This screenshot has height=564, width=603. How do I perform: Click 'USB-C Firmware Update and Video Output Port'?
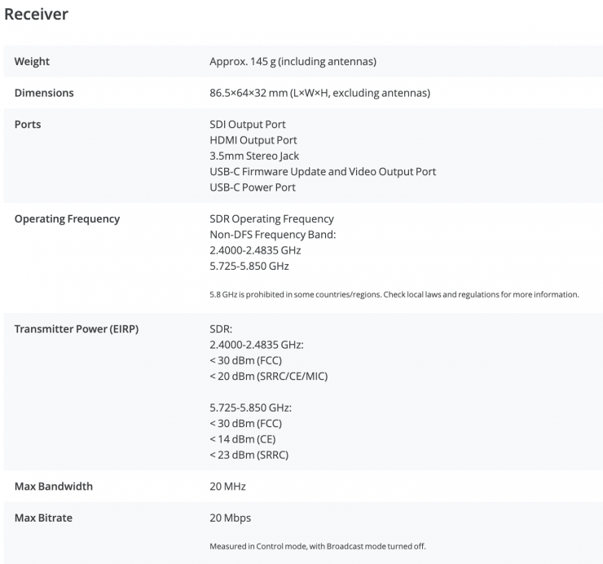pyautogui.click(x=323, y=171)
